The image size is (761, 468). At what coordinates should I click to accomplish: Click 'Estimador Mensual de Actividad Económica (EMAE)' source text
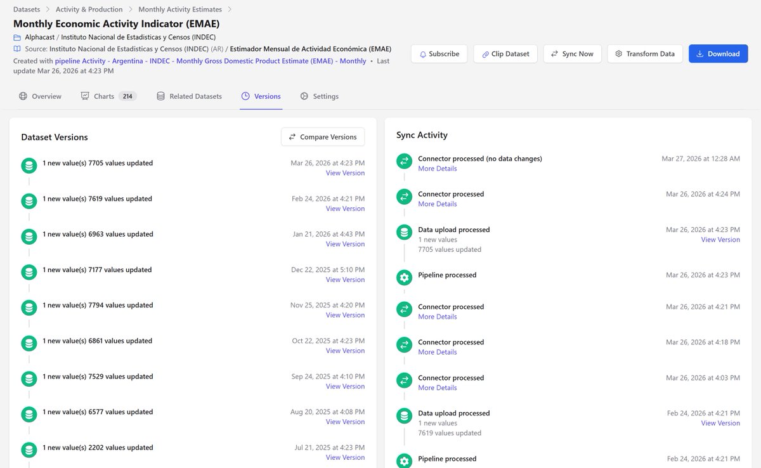coord(311,49)
